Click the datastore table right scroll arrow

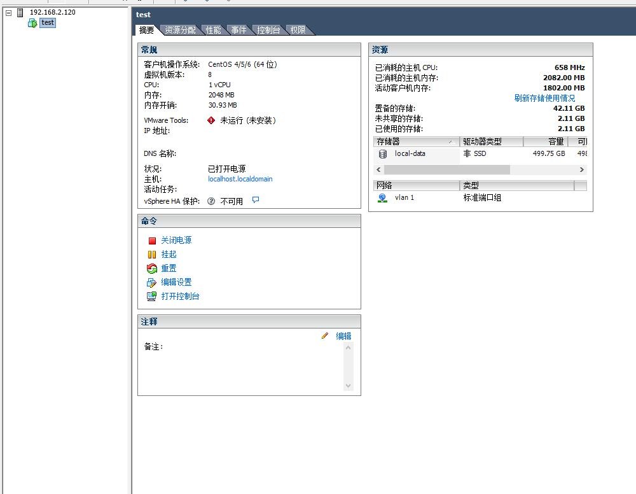pyautogui.click(x=581, y=170)
